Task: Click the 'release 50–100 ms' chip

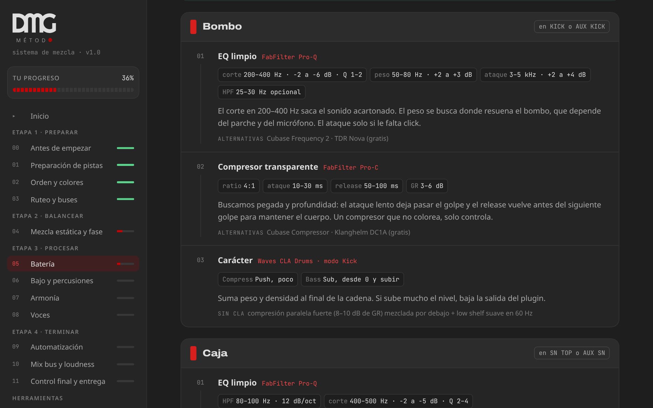Action: click(x=367, y=186)
